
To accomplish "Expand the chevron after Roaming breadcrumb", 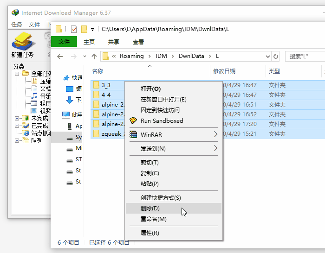I will coord(149,56).
